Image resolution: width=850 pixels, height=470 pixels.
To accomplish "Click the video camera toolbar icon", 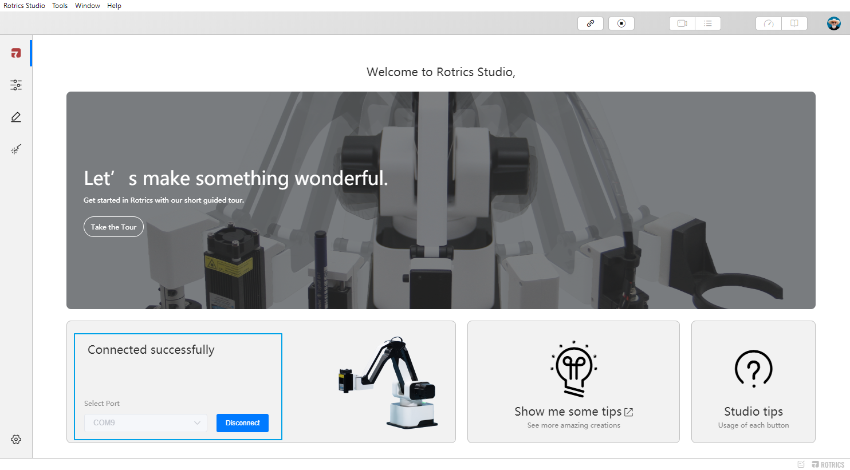I will point(682,23).
